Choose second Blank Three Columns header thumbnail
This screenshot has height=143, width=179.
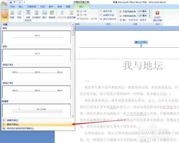(37, 92)
